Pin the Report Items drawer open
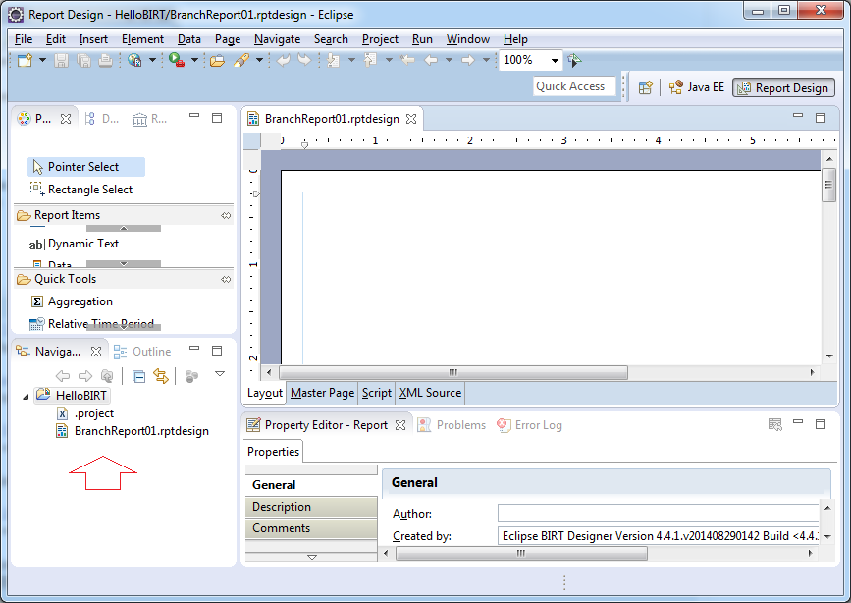Image resolution: width=851 pixels, height=603 pixels. point(226,216)
